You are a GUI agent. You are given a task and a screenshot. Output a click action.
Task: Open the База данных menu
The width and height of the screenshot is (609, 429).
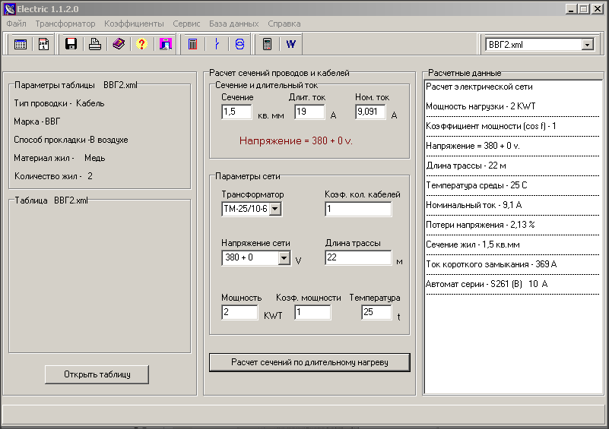(x=234, y=24)
